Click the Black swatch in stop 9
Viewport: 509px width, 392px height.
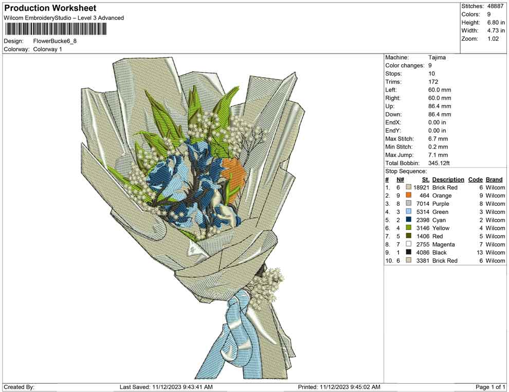[408, 252]
